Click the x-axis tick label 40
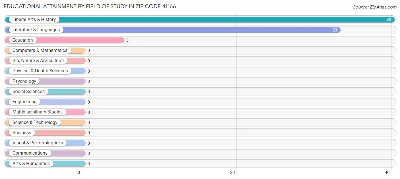The width and height of the screenshot is (400, 179). click(x=387, y=172)
